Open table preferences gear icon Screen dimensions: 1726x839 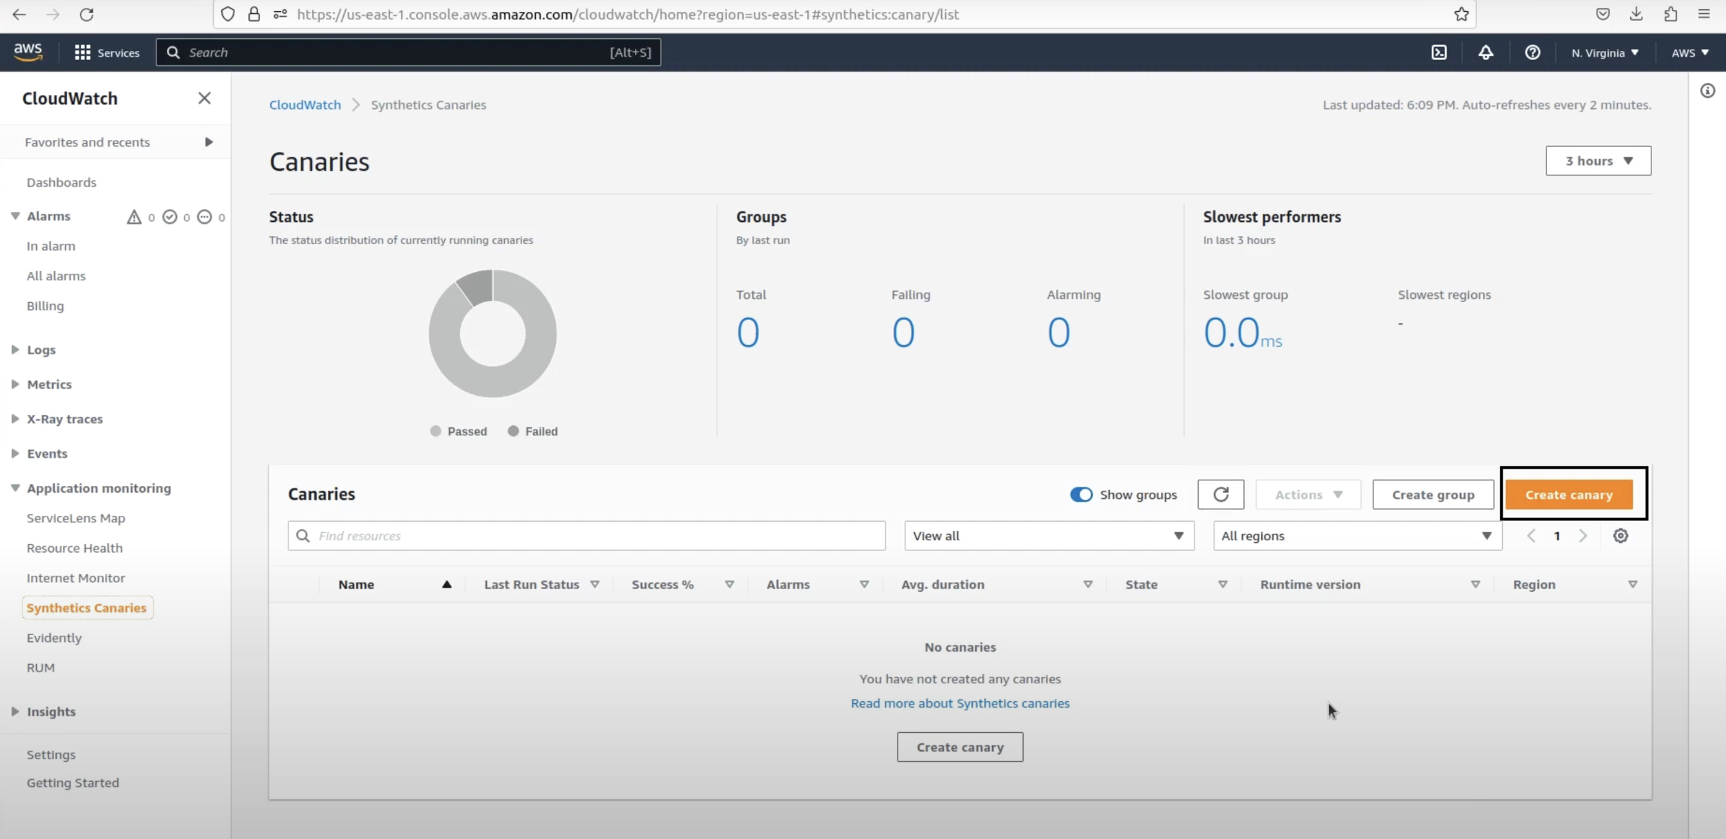1620,536
